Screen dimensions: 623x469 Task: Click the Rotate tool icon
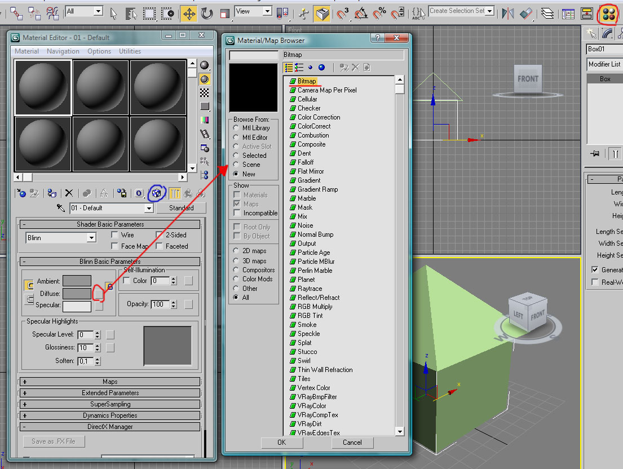207,13
